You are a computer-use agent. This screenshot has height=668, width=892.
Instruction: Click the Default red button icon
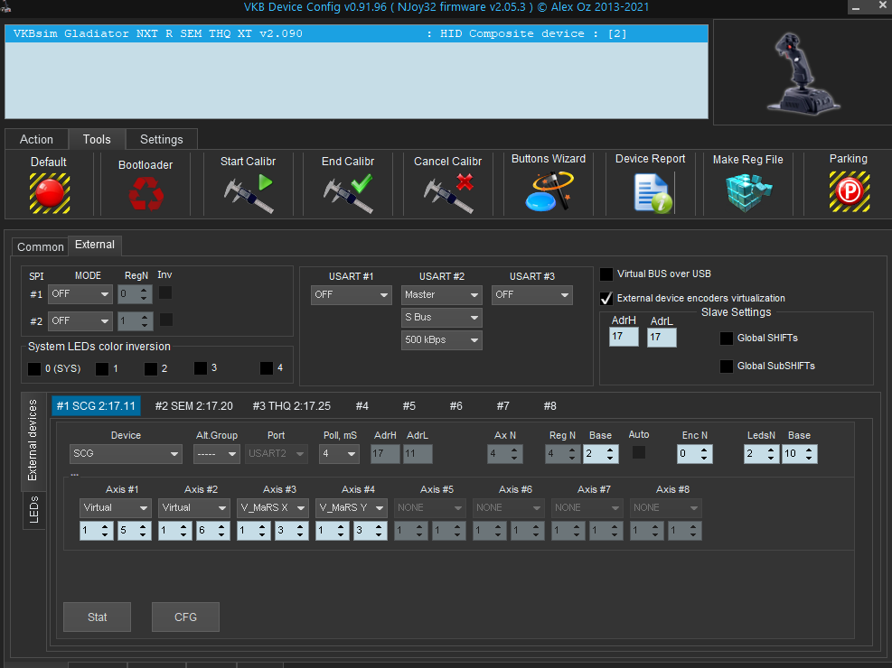(49, 192)
